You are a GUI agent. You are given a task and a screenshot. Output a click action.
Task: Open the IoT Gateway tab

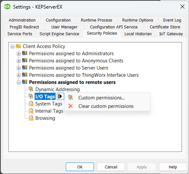(x=171, y=34)
